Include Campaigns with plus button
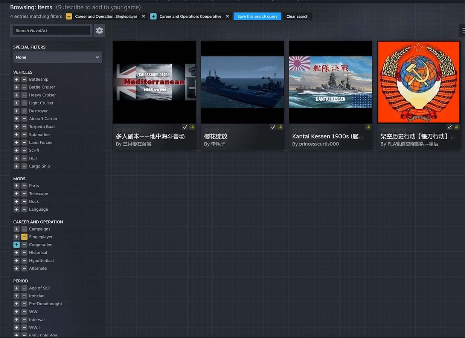Viewport: 465px width, 338px height. tap(17, 229)
